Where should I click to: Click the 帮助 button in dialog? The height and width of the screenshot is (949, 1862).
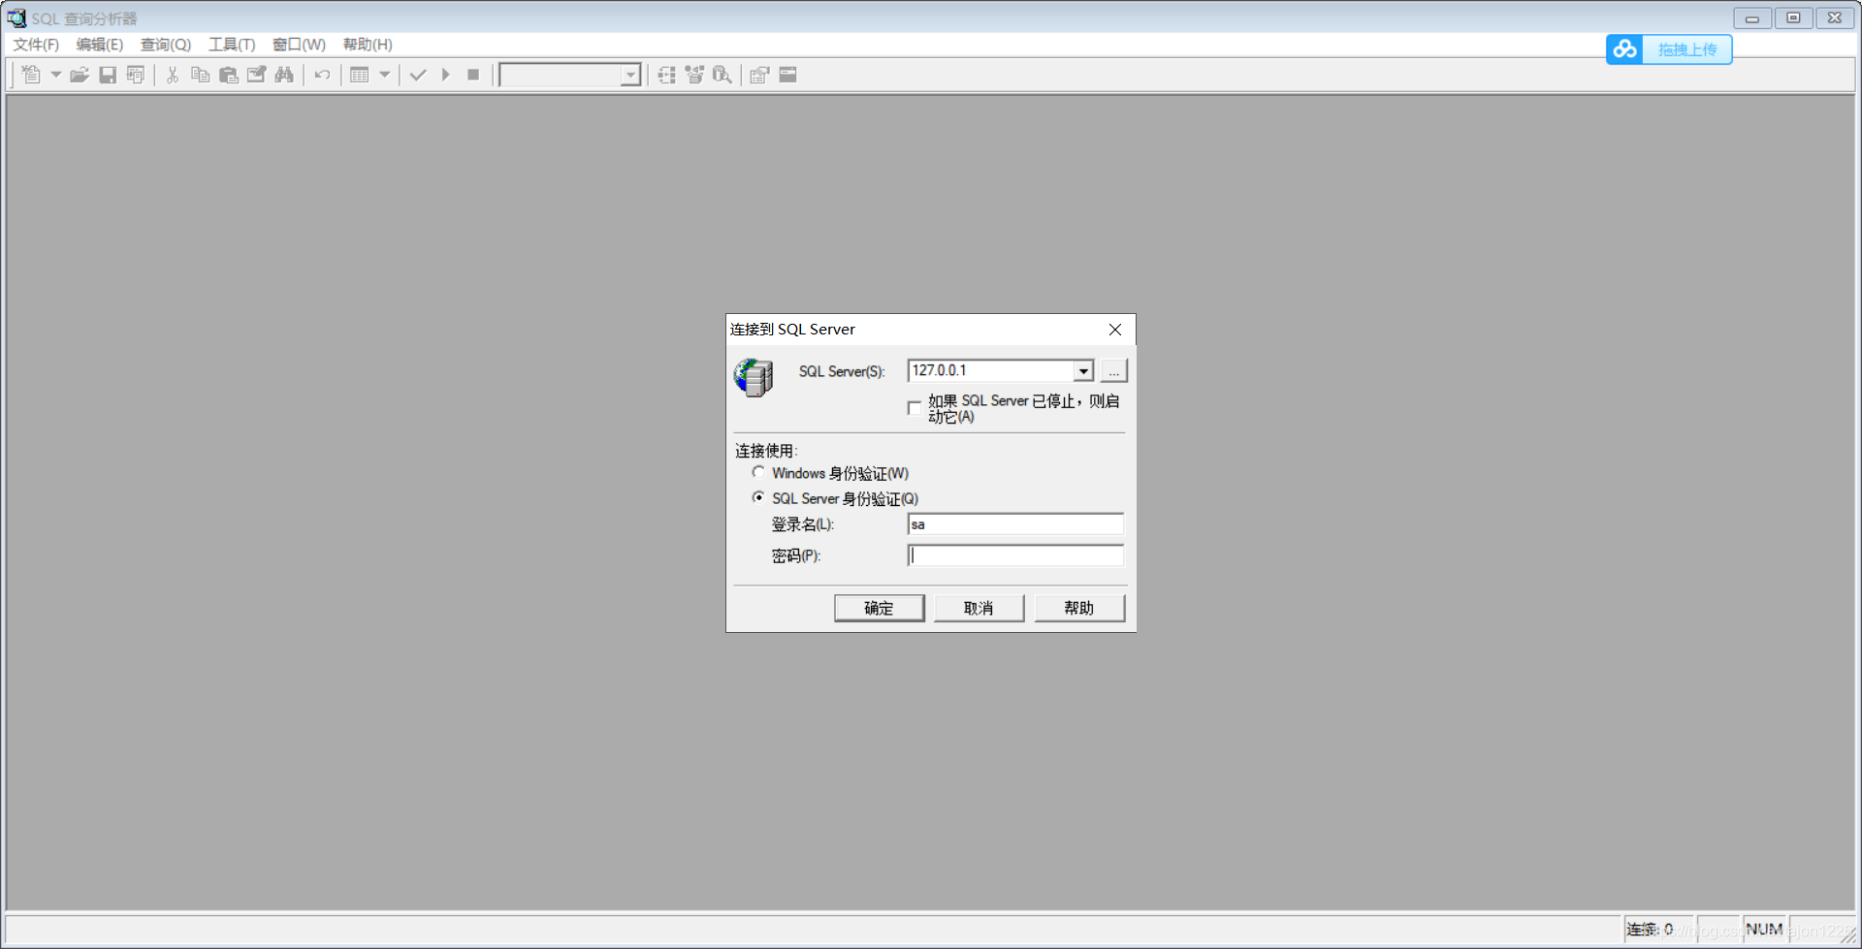[1079, 608]
